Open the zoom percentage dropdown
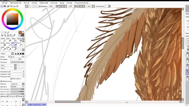The width and height of the screenshot is (189, 106). tap(57, 6)
